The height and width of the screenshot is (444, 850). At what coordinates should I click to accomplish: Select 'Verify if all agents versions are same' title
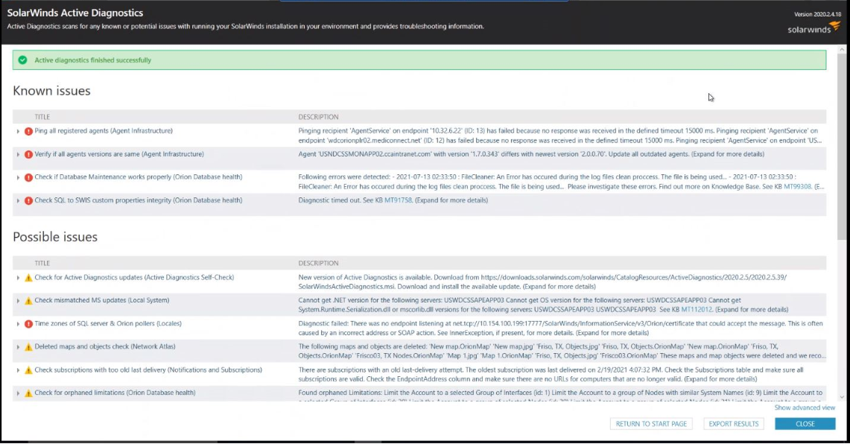pos(119,154)
